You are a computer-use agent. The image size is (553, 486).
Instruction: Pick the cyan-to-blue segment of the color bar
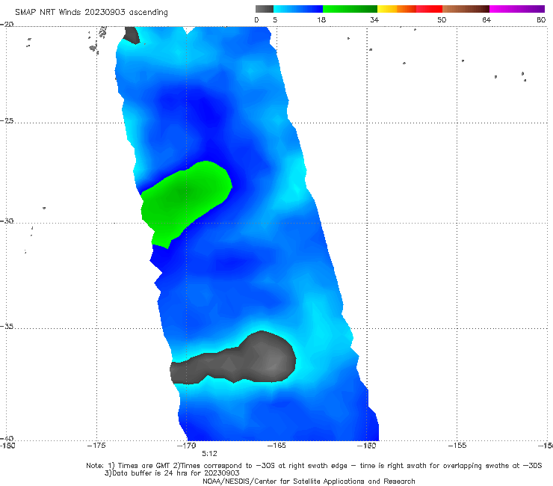tap(298, 9)
